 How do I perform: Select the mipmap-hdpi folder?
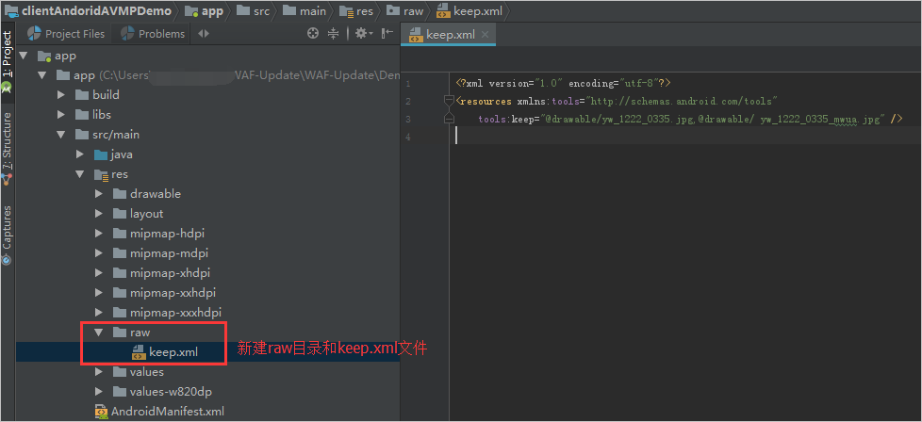click(156, 234)
